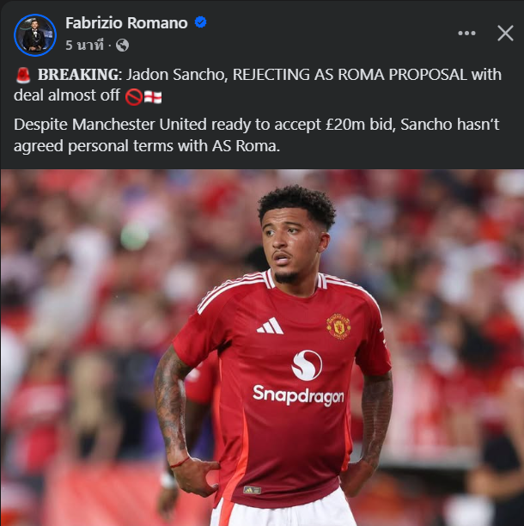Click the globe public audience icon

pos(122,45)
